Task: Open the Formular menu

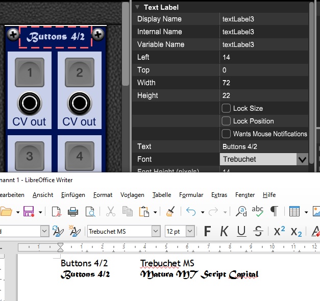Action: pyautogui.click(x=191, y=195)
